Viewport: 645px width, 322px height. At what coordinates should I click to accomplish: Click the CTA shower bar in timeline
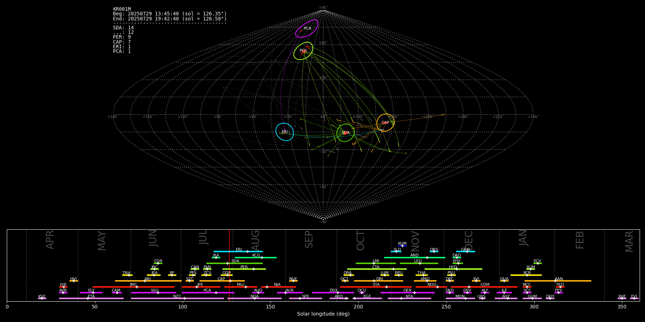click(377, 269)
